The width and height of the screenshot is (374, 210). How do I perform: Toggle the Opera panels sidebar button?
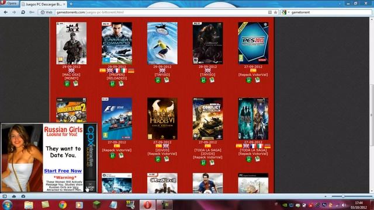tap(5, 197)
